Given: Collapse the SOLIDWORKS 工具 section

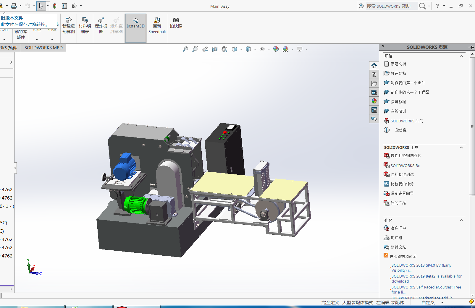Looking at the screenshot, I should tap(461, 148).
